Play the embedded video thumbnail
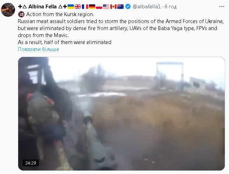Screen dimensions: 229x174 pos(122,114)
